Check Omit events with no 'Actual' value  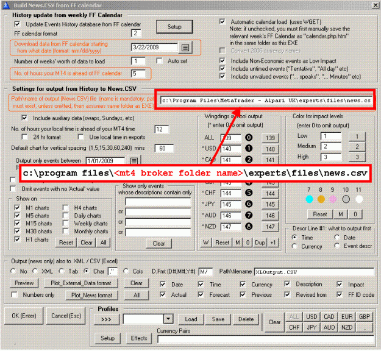(13, 189)
